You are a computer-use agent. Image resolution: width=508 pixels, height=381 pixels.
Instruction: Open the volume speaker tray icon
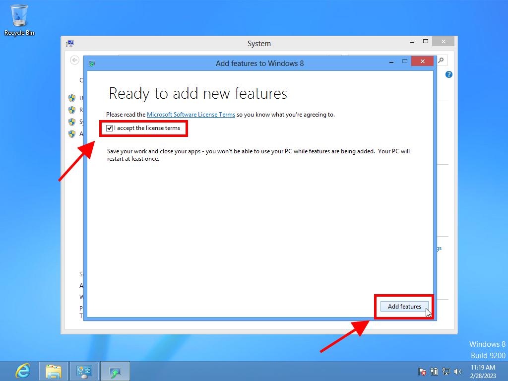457,371
